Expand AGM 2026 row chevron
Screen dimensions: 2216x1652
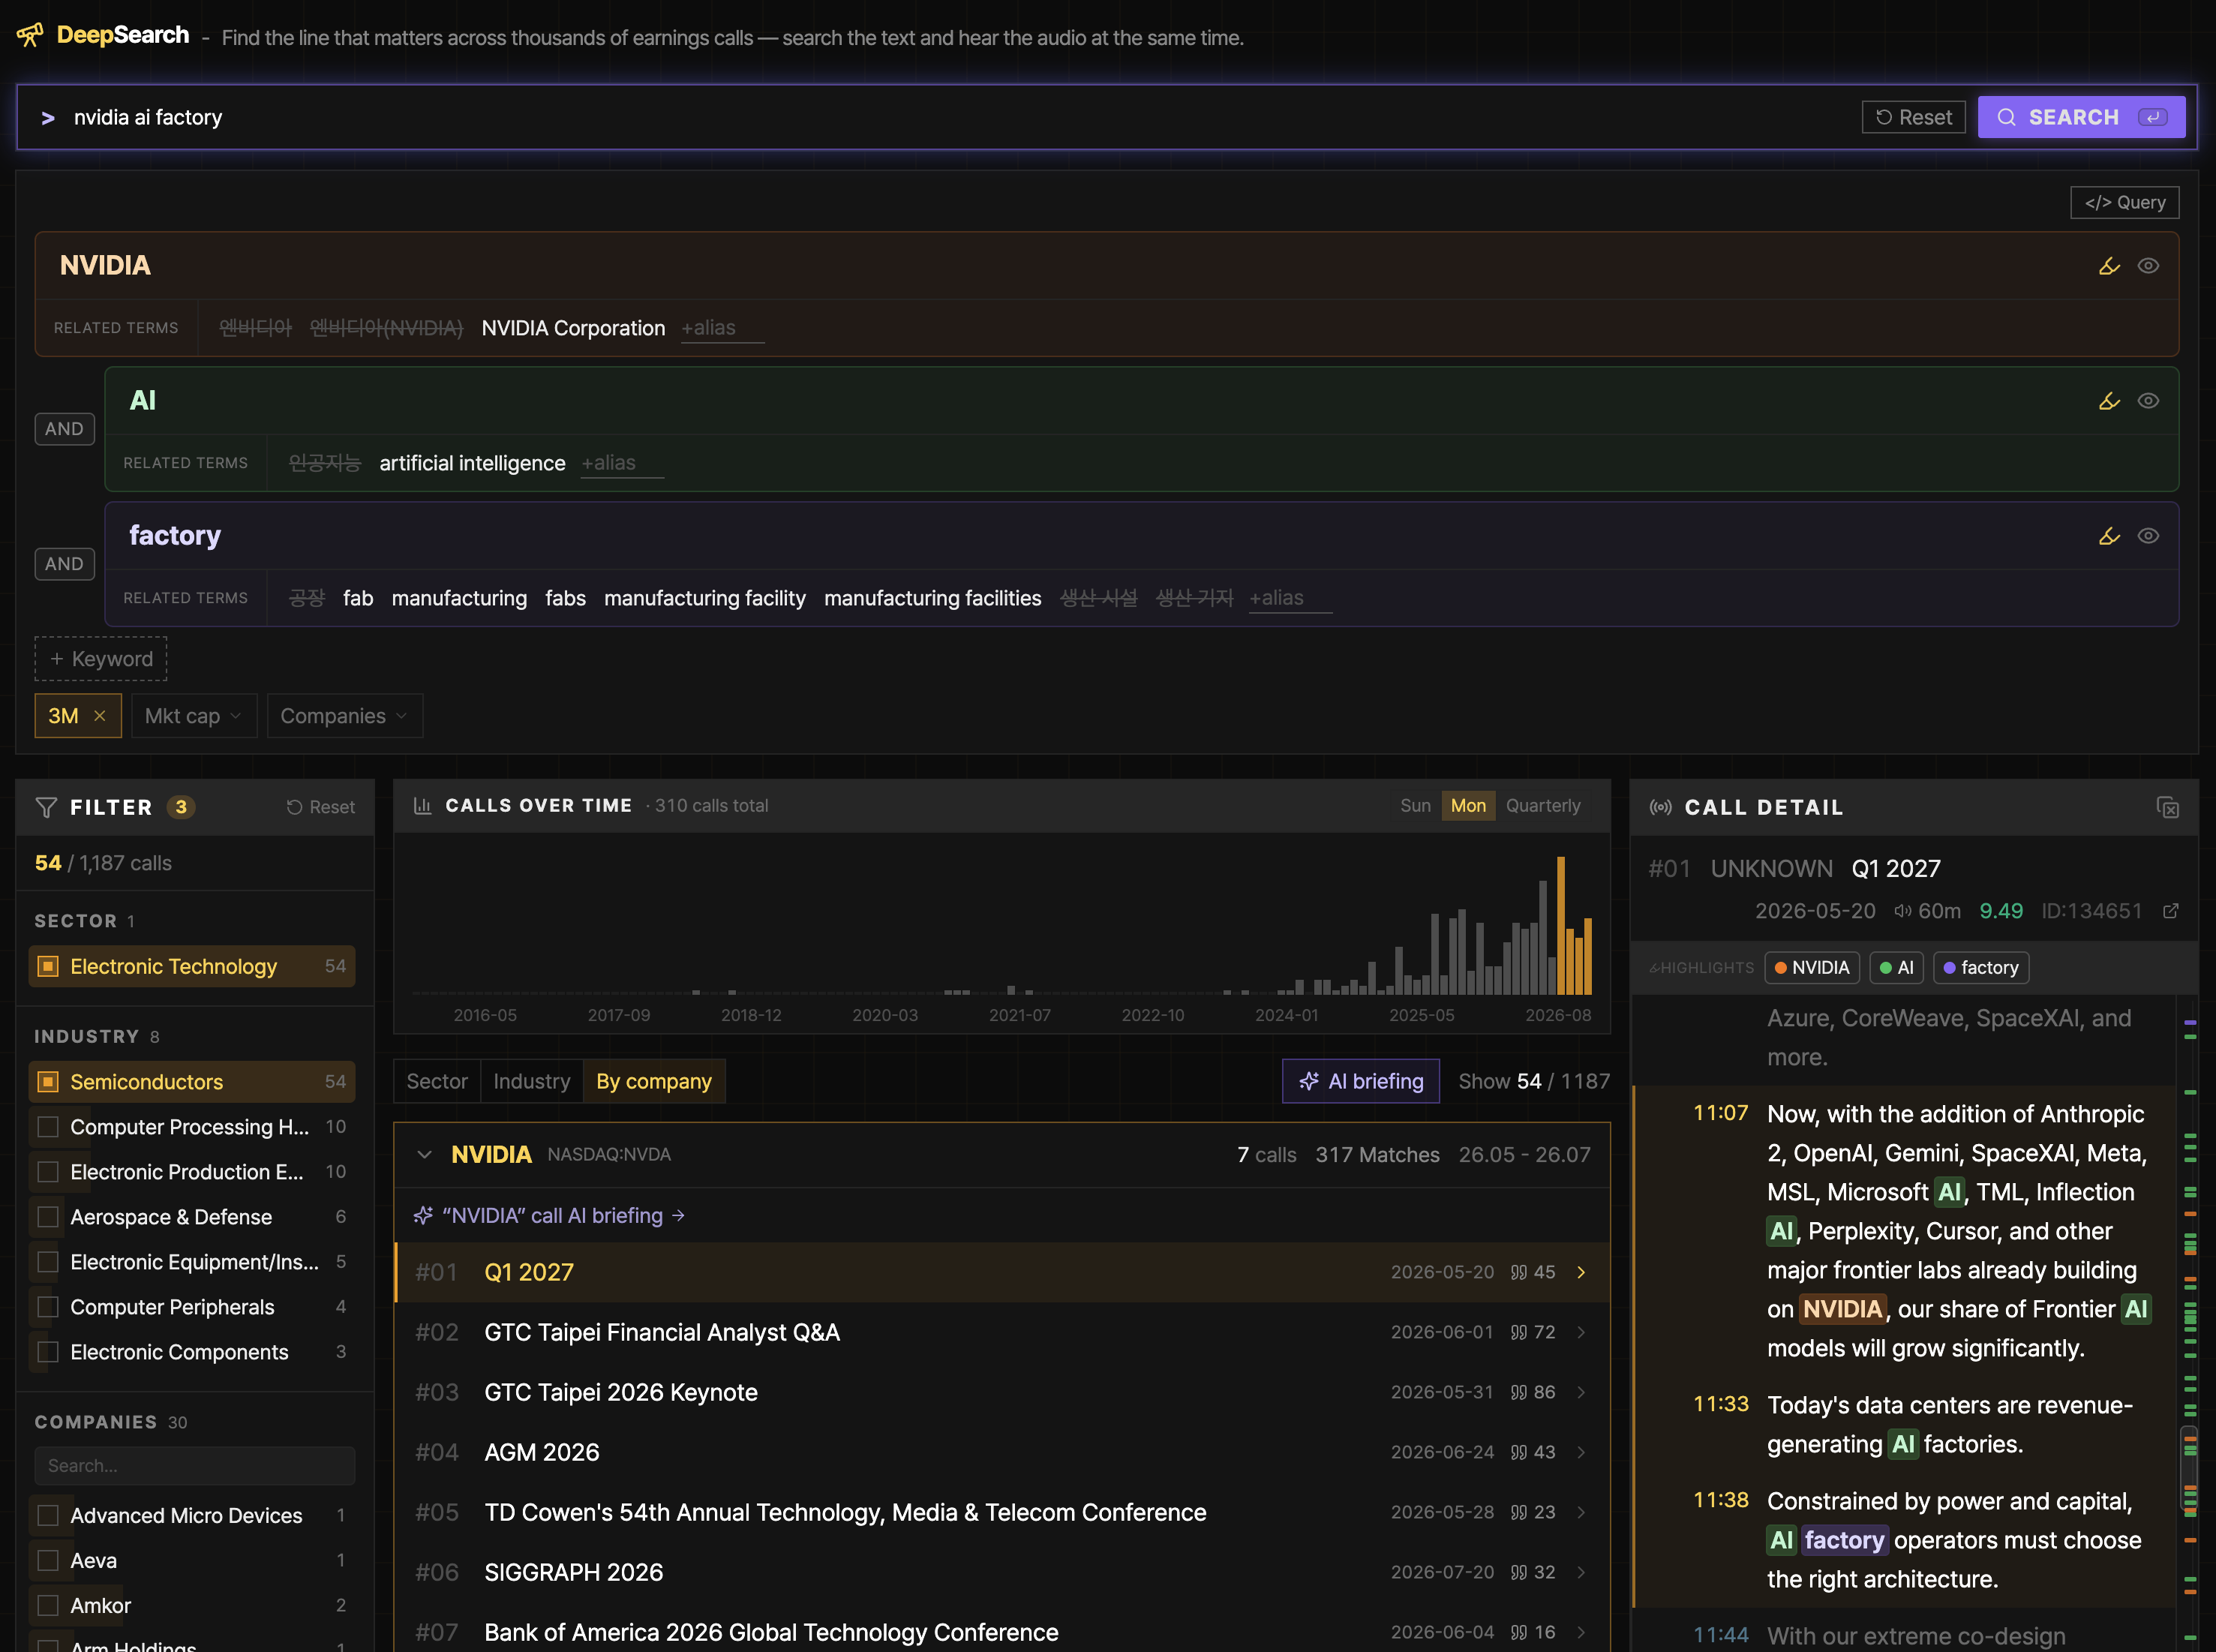pyautogui.click(x=1581, y=1453)
